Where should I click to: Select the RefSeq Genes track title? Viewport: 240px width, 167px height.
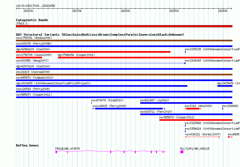pos(27,145)
